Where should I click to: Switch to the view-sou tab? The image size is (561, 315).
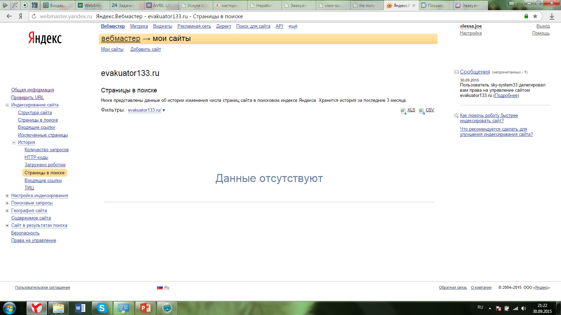333,6
